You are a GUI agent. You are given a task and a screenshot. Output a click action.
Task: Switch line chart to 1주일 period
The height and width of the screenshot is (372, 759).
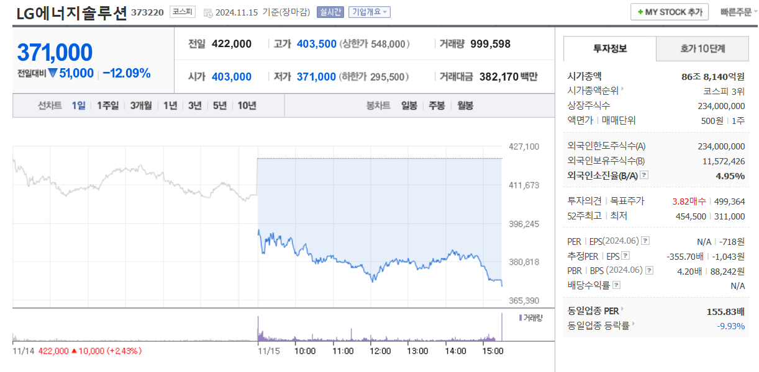pyautogui.click(x=107, y=105)
